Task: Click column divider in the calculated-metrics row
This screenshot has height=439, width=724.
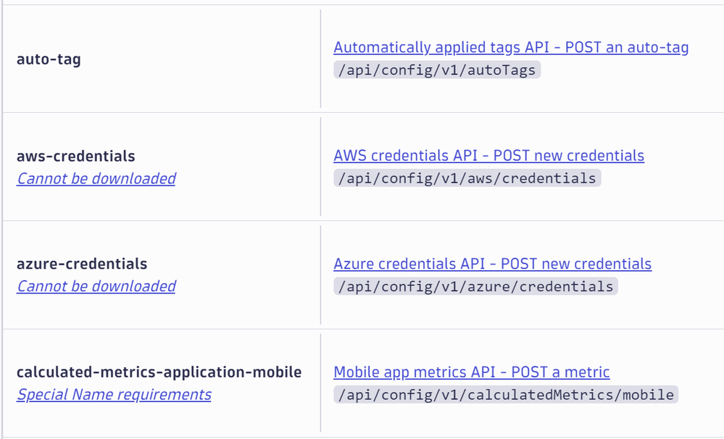Action: [320, 382]
